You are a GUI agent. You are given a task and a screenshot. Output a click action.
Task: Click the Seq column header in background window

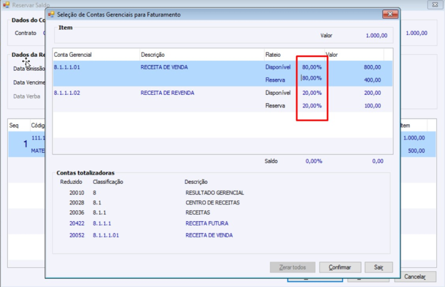coord(19,125)
